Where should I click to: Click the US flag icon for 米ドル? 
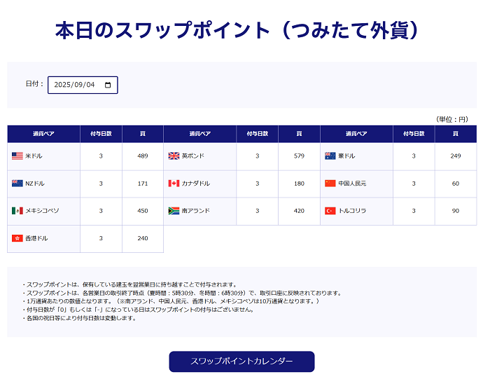point(17,156)
